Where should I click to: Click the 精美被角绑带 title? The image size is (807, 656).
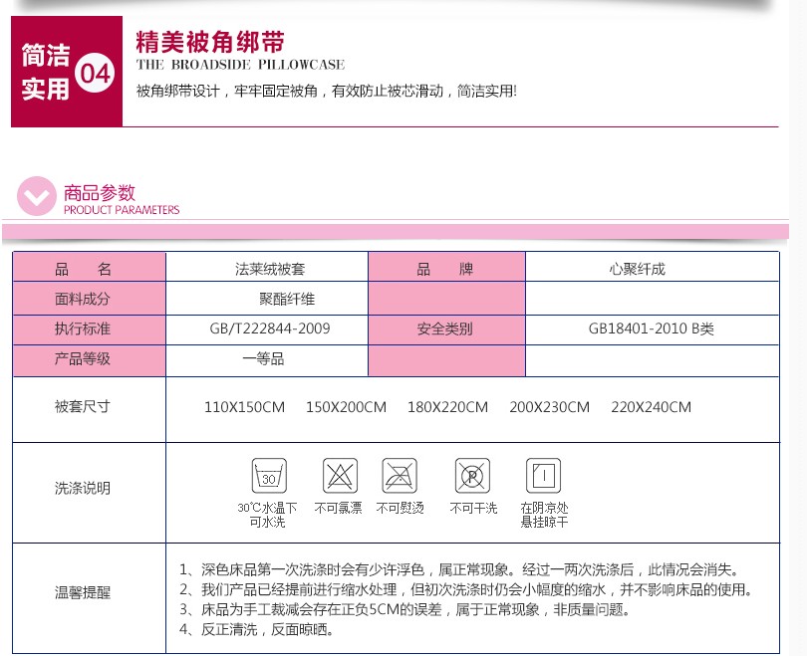[x=210, y=42]
